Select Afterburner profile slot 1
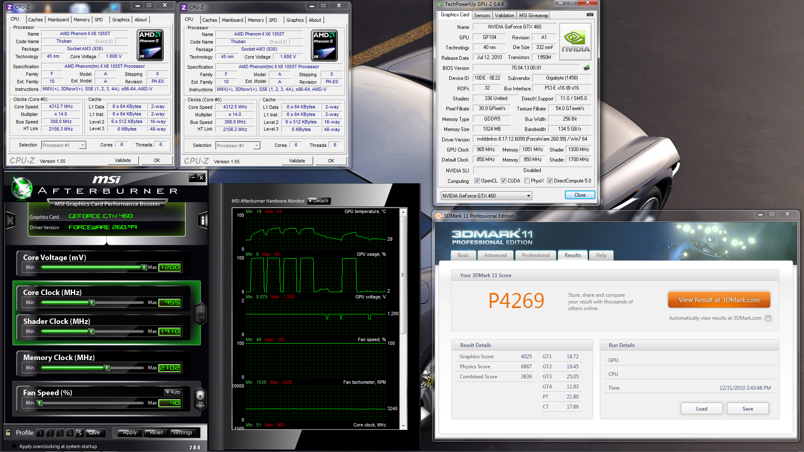Viewport: 804px width, 452px height. pyautogui.click(x=40, y=433)
